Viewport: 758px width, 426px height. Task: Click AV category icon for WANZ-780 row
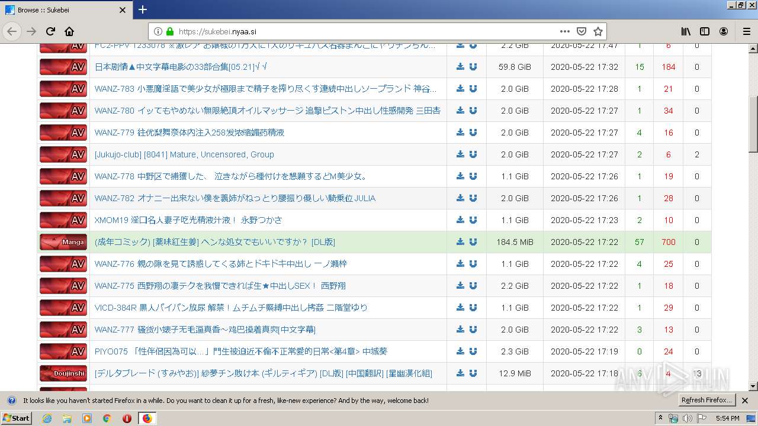(x=63, y=111)
